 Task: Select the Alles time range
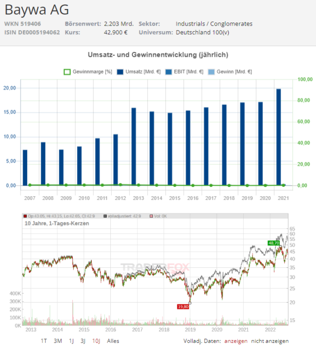click(113, 341)
